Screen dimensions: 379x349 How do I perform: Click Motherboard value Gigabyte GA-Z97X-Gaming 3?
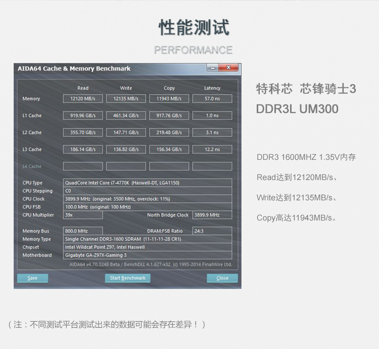(148, 255)
